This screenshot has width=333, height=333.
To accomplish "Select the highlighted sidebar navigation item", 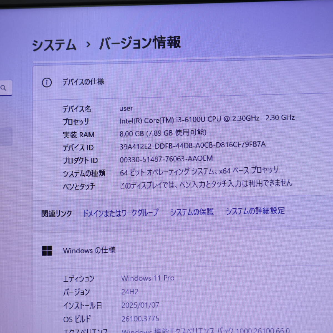I will 6,137.
